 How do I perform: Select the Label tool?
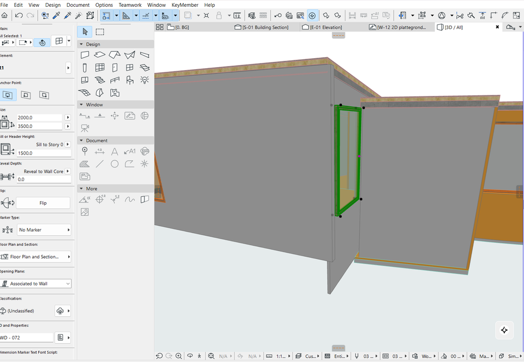(x=130, y=152)
